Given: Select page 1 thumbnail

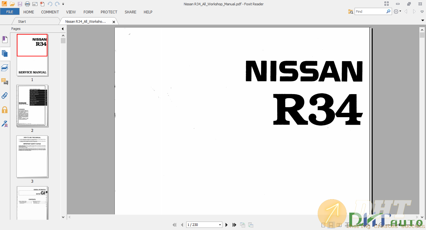Looking at the screenshot, I should pos(32,55).
